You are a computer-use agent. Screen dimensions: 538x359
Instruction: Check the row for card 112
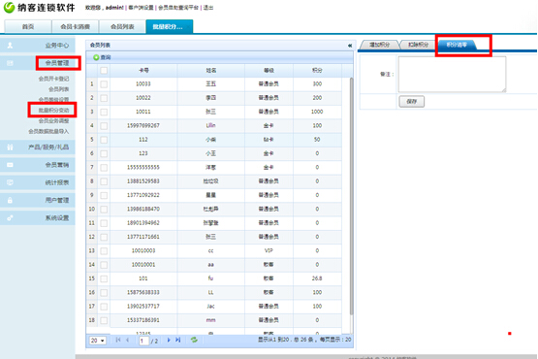pyautogui.click(x=104, y=140)
